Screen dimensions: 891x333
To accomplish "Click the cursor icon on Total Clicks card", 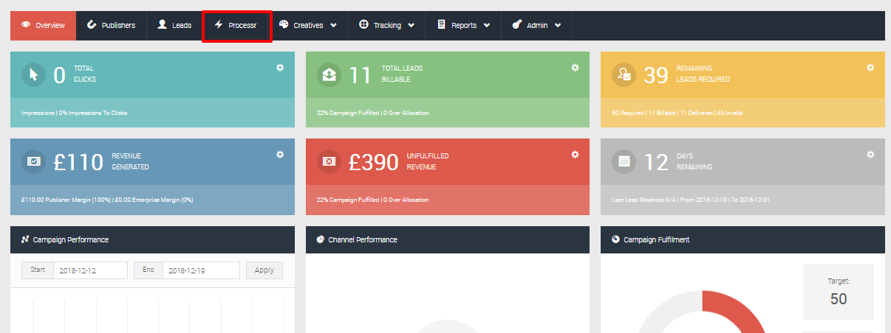I will (33, 74).
